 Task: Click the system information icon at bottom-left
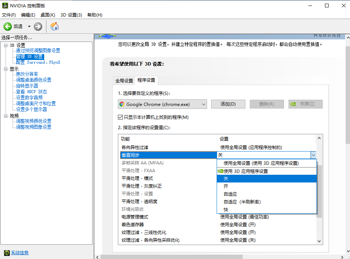pyautogui.click(x=7, y=253)
